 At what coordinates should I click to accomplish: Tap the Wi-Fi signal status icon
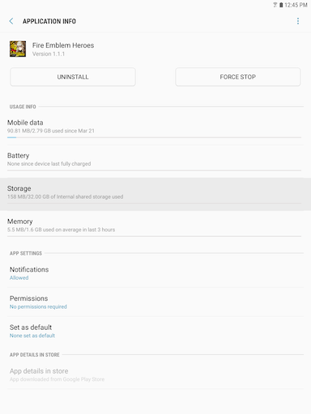(x=275, y=5)
